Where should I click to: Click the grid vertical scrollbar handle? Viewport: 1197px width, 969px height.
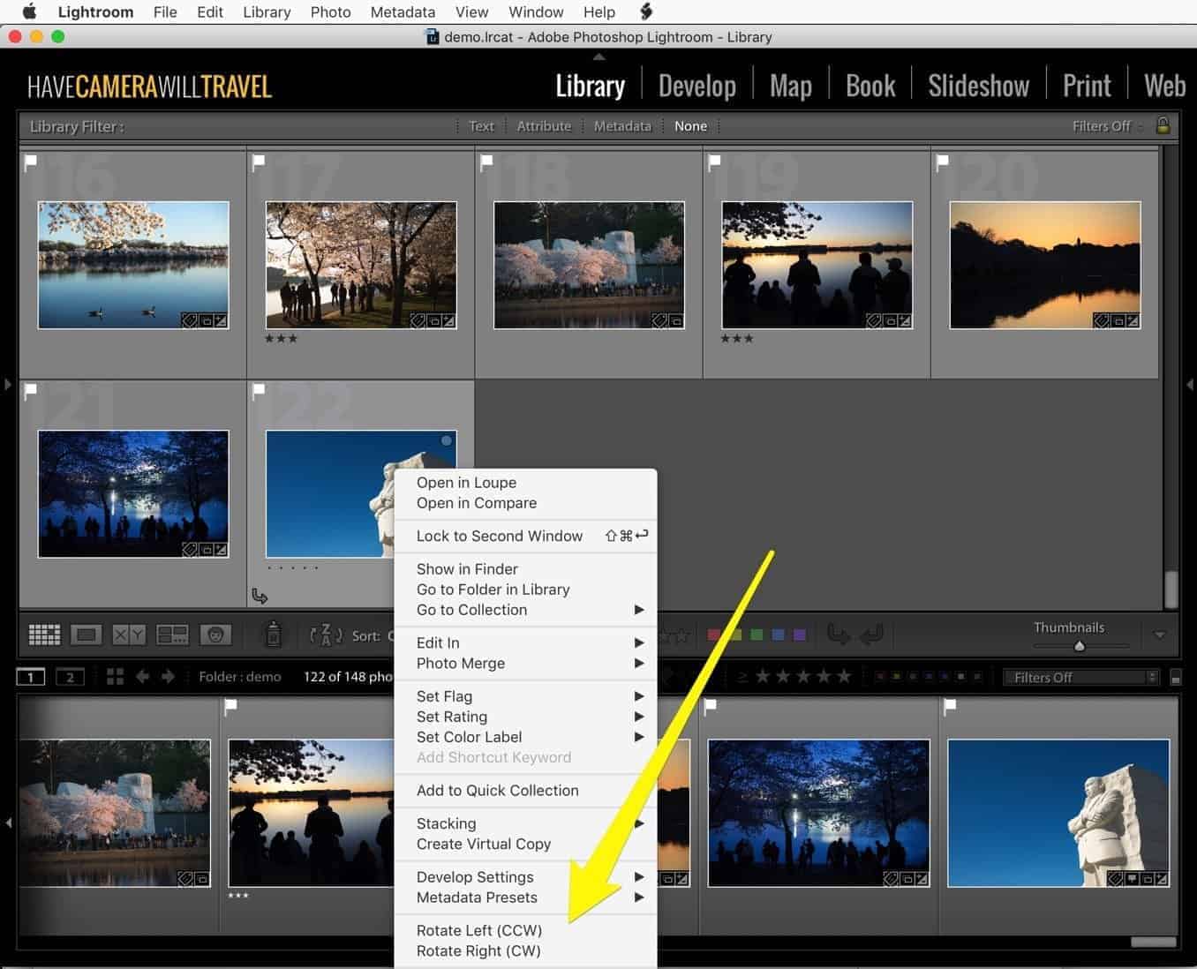[x=1171, y=590]
